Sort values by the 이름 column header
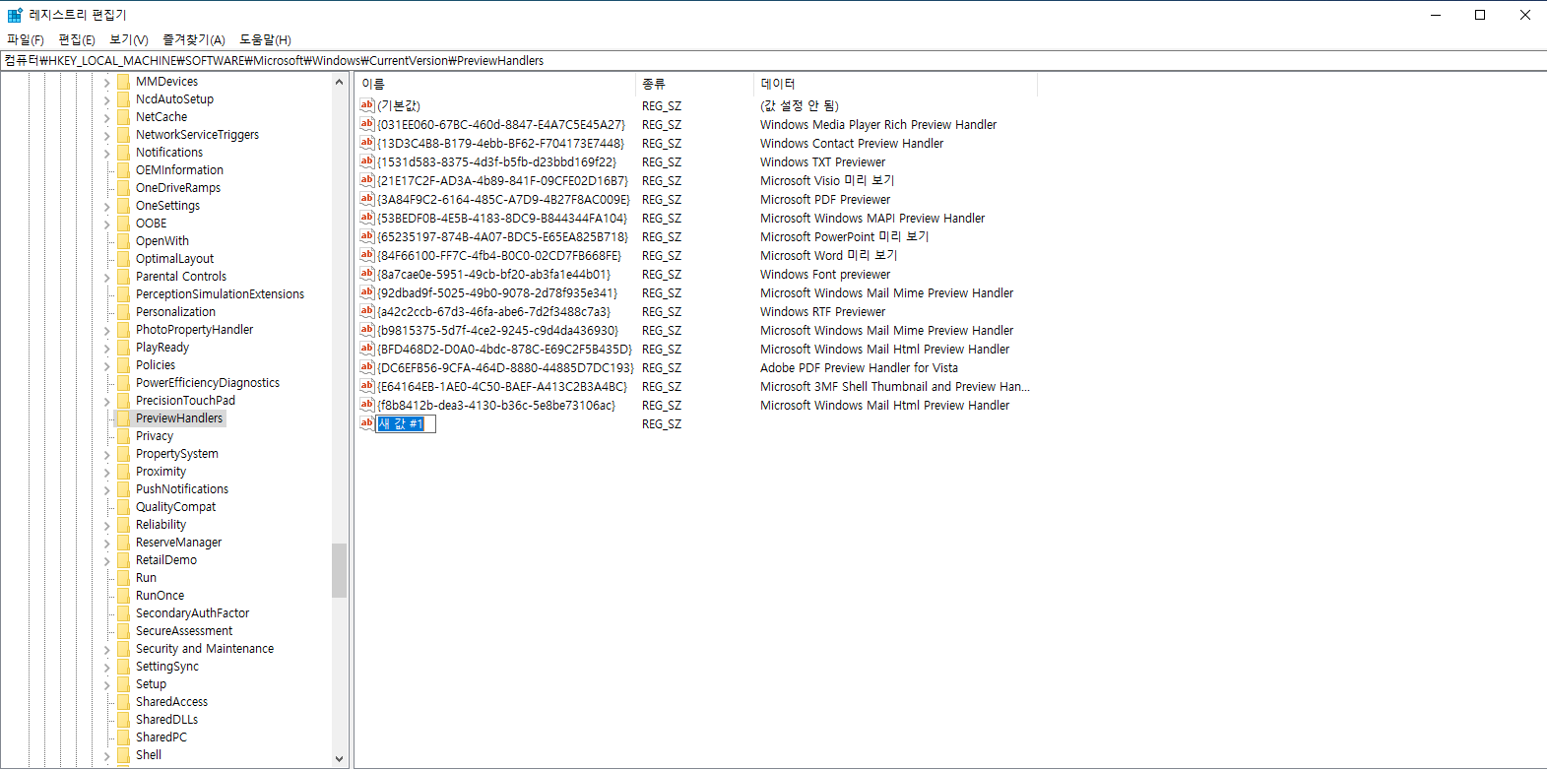This screenshot has width=1548, height=770. tap(495, 84)
